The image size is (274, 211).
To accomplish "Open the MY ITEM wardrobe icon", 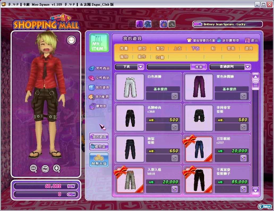I will (99, 43).
